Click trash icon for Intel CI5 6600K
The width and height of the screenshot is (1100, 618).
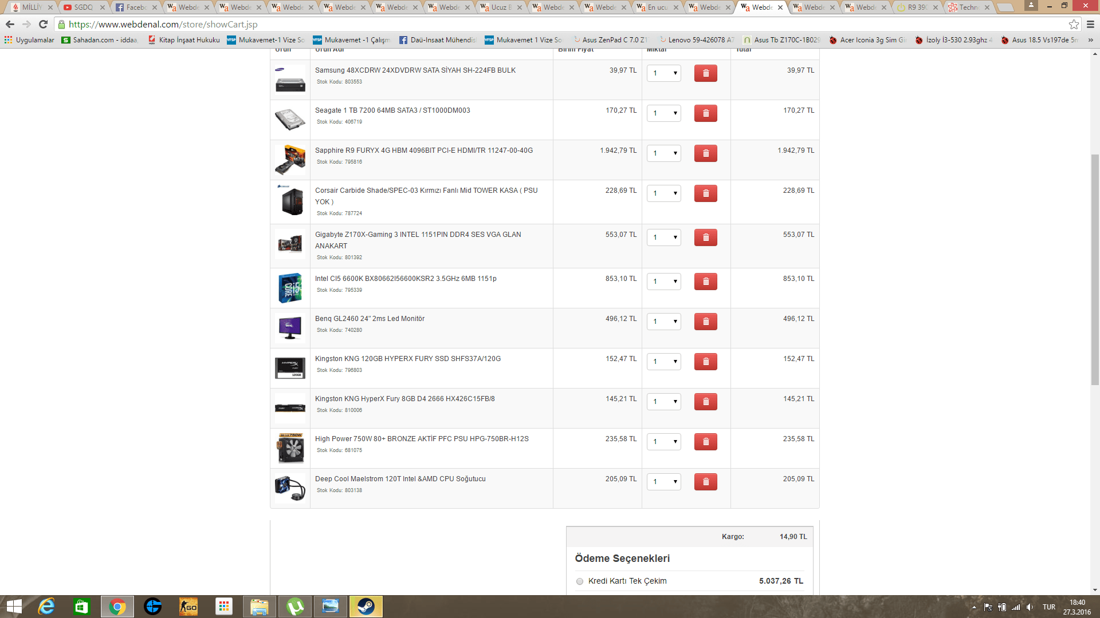[705, 282]
